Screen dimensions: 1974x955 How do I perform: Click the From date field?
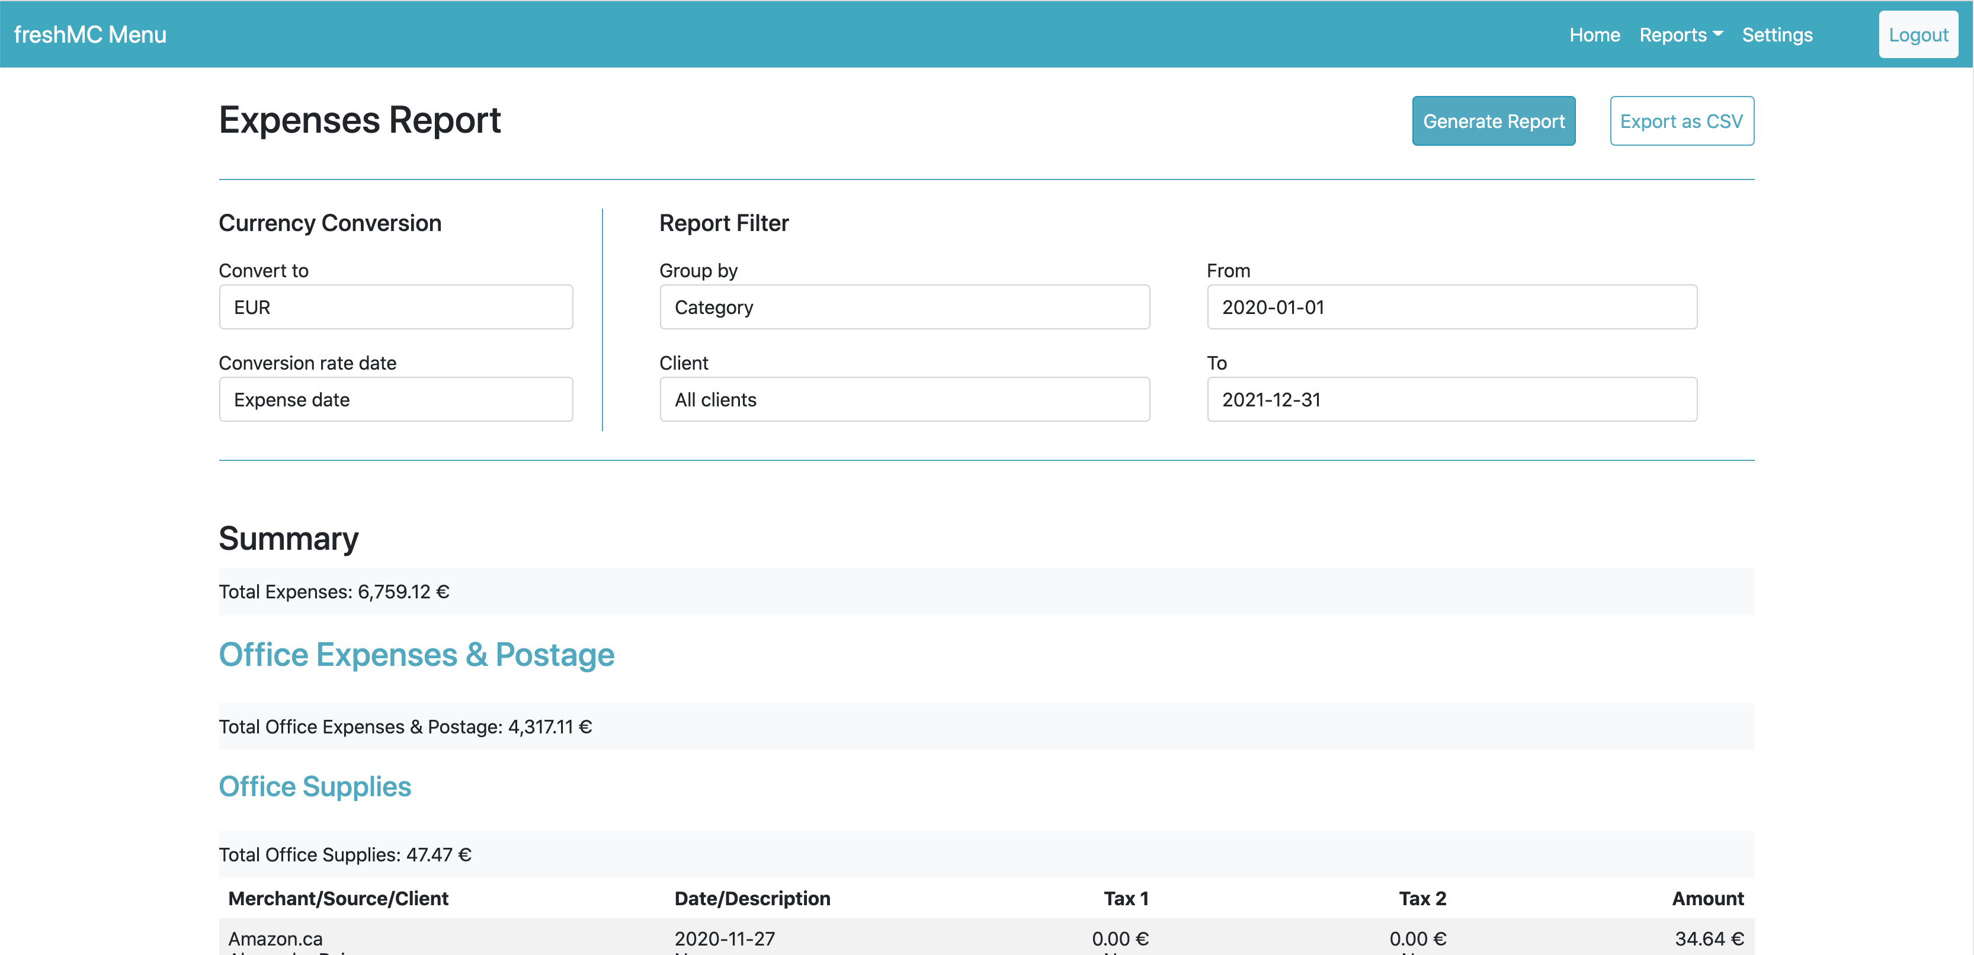1451,307
